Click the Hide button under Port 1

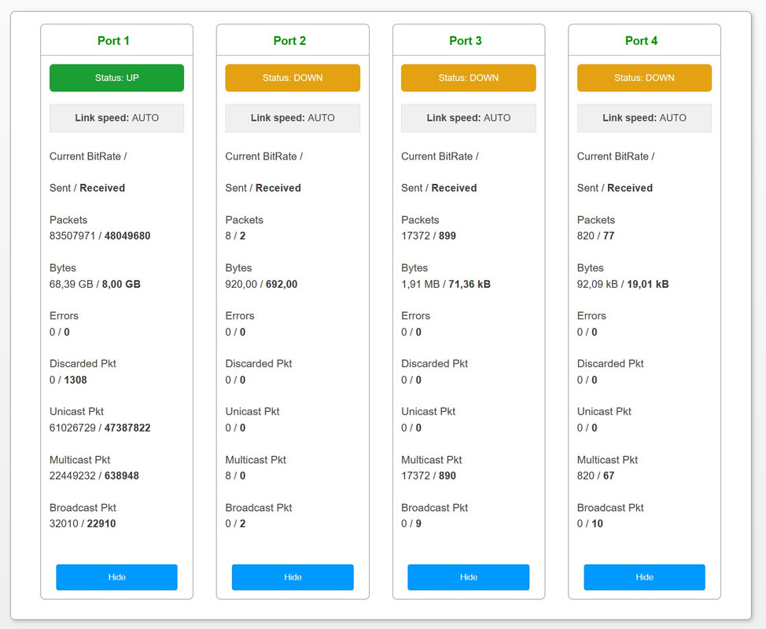tap(116, 577)
